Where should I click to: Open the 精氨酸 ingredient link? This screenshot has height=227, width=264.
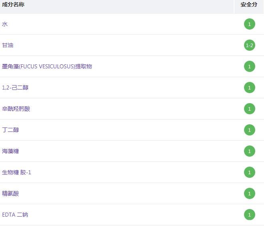[10, 193]
